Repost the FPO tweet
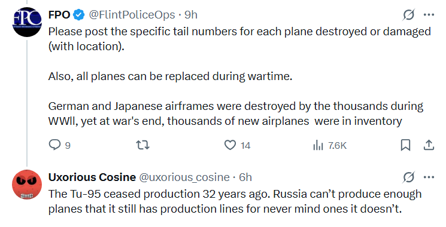Screen dimensions: 446x227 (x=143, y=145)
